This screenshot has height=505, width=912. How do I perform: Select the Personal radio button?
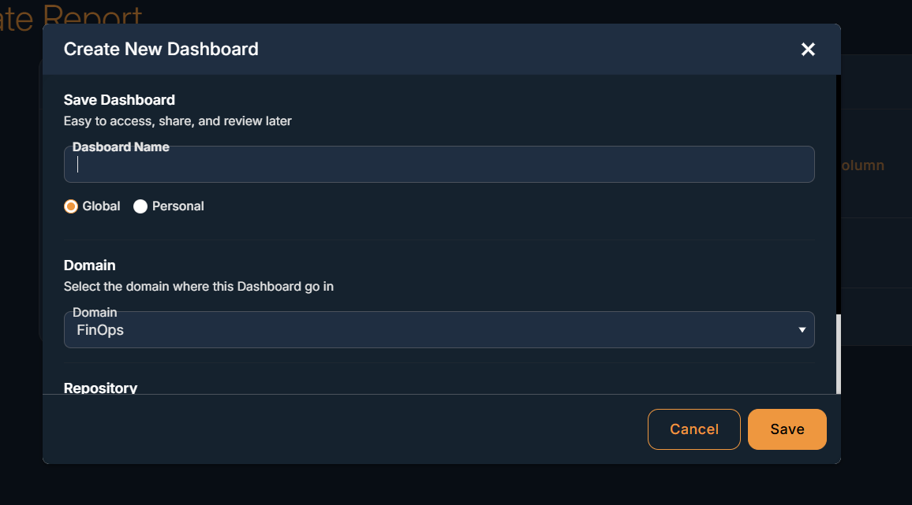coord(140,206)
